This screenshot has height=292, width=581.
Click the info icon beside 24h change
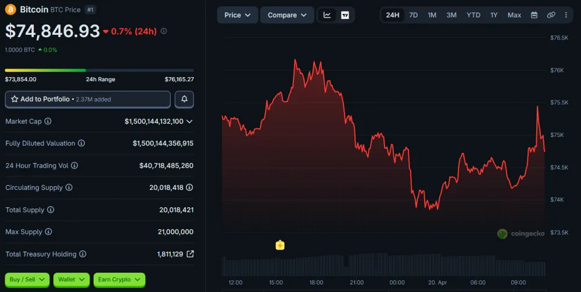pos(164,31)
